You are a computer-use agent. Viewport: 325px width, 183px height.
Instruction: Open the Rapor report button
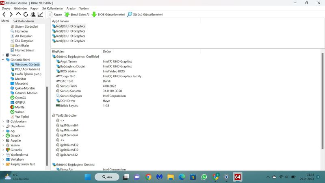pos(55,14)
